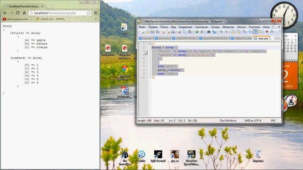Toggle word wrap in Notepad++ toolbar
The image size is (303, 170).
pyautogui.click(x=244, y=32)
